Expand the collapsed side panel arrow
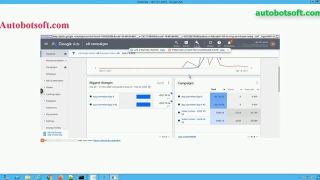 click(41, 91)
